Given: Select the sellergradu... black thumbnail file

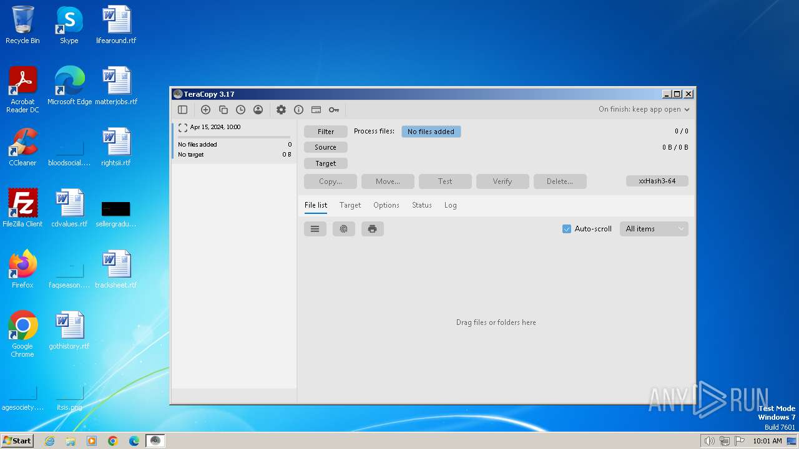Looking at the screenshot, I should pyautogui.click(x=116, y=213).
